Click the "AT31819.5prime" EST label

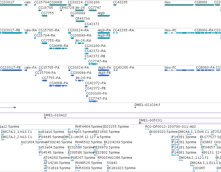(x=57, y=168)
